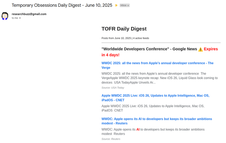Open the sender's avatar picture
The width and height of the screenshot is (226, 143).
coord(5,16)
